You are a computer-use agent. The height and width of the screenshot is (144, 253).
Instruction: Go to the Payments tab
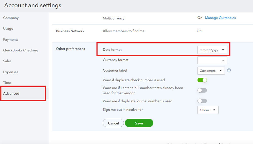point(11,39)
